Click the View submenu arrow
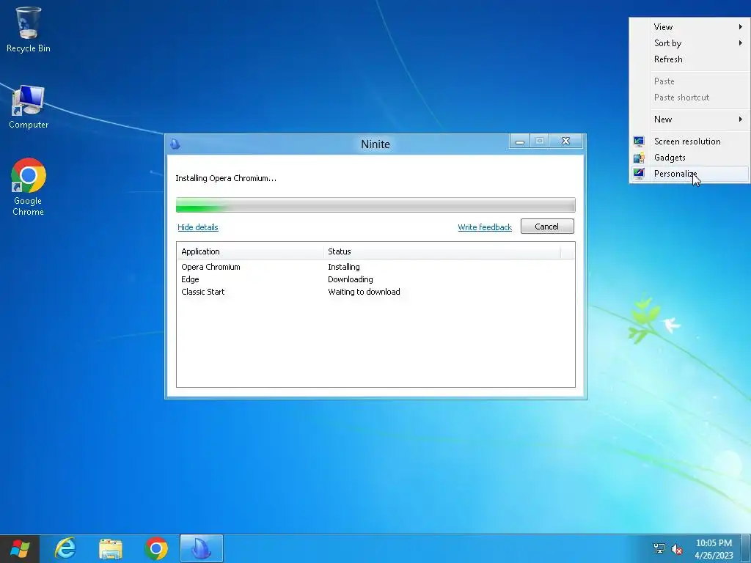 point(741,27)
